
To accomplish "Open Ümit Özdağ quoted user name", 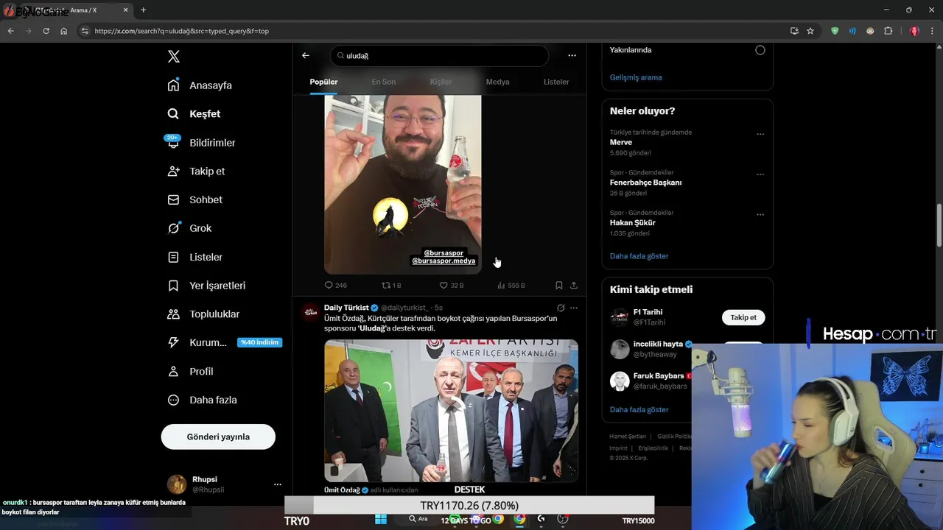I will click(342, 490).
